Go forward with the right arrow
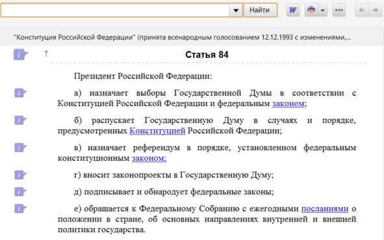The width and height of the screenshot is (384, 240). [x=375, y=10]
